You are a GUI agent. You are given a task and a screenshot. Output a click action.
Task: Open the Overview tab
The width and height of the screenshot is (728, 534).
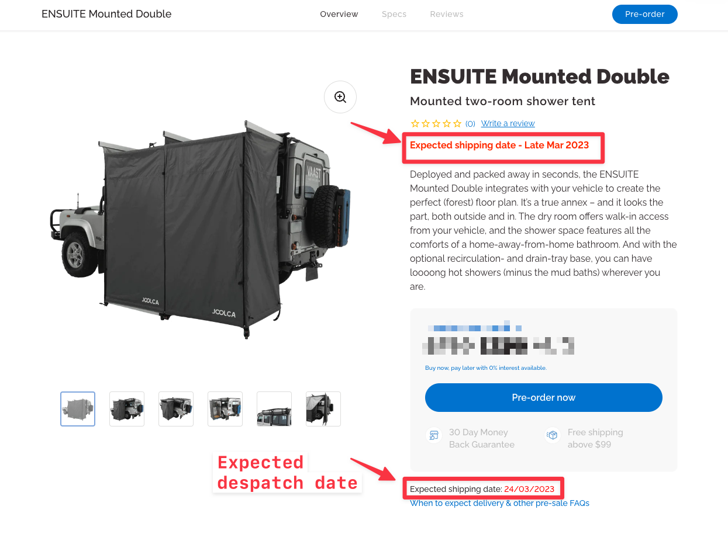(x=339, y=14)
